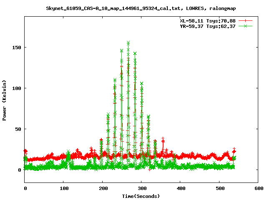Click the tallest green peak above 150 Kelvin

click(x=128, y=42)
